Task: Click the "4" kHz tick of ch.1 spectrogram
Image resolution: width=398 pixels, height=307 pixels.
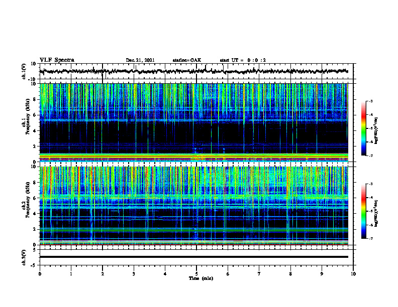Action: (x=35, y=131)
